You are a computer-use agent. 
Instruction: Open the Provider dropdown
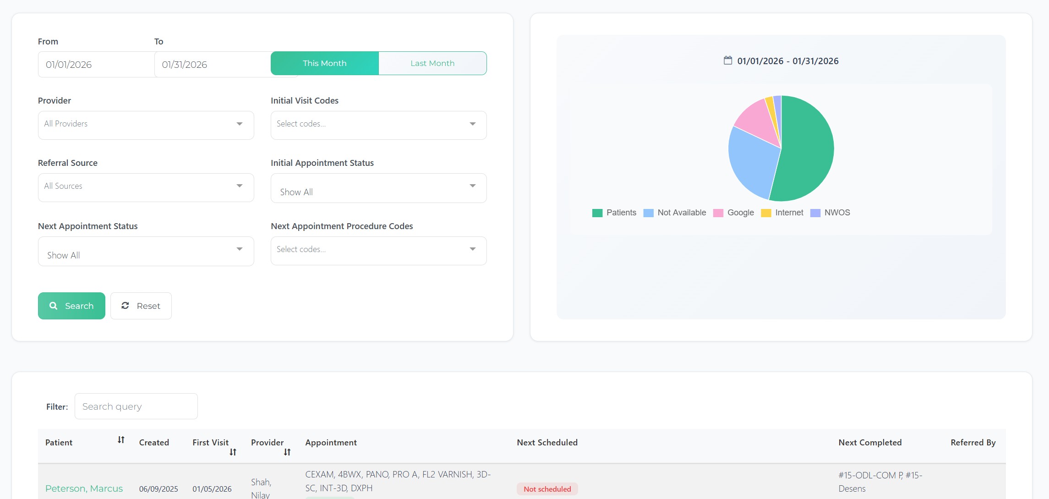(x=146, y=125)
